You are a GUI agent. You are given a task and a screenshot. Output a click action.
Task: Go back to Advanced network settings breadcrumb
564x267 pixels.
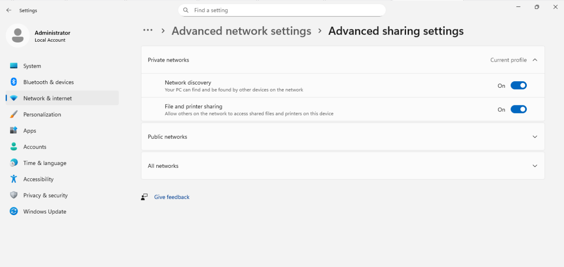click(241, 31)
